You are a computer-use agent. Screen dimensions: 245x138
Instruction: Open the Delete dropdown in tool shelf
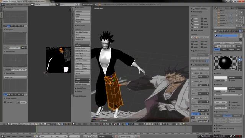[x=83, y=79]
